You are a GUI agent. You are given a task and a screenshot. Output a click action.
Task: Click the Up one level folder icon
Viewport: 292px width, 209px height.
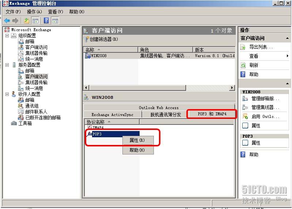tap(27, 20)
